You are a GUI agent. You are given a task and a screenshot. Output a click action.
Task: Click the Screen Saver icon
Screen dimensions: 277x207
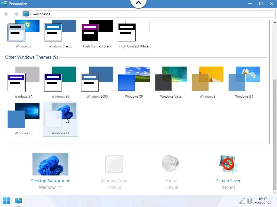click(x=228, y=164)
